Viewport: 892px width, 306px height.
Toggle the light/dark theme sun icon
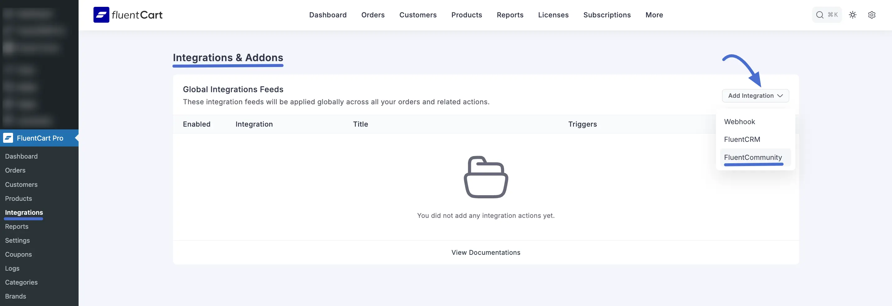[853, 15]
